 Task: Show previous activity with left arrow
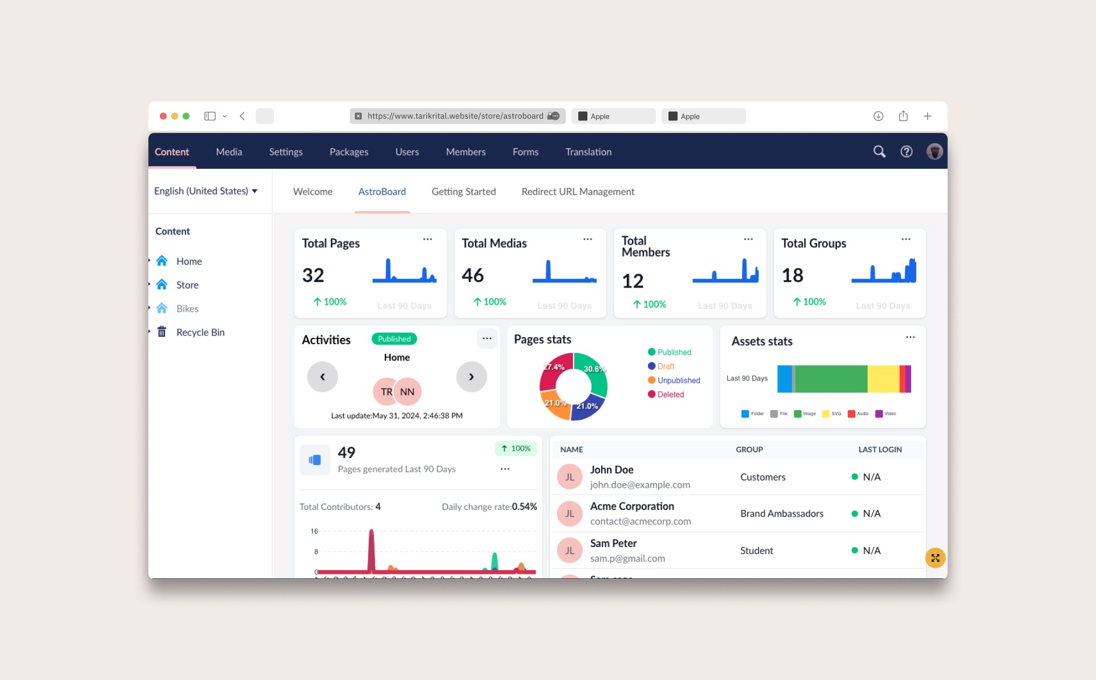point(323,377)
